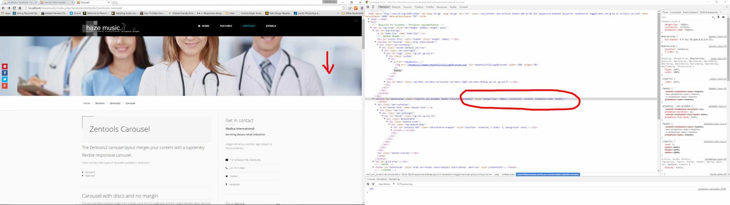Screen dimensions: 730x205
Task: Open the console filter funnel icon
Action: point(373,184)
